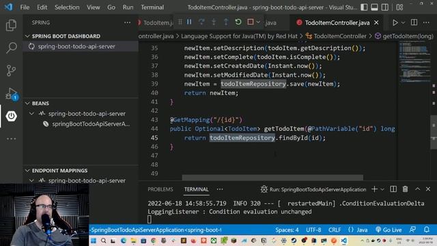Change UTF-8 encoding in status bar
437x246 pixels.
tap(313, 230)
